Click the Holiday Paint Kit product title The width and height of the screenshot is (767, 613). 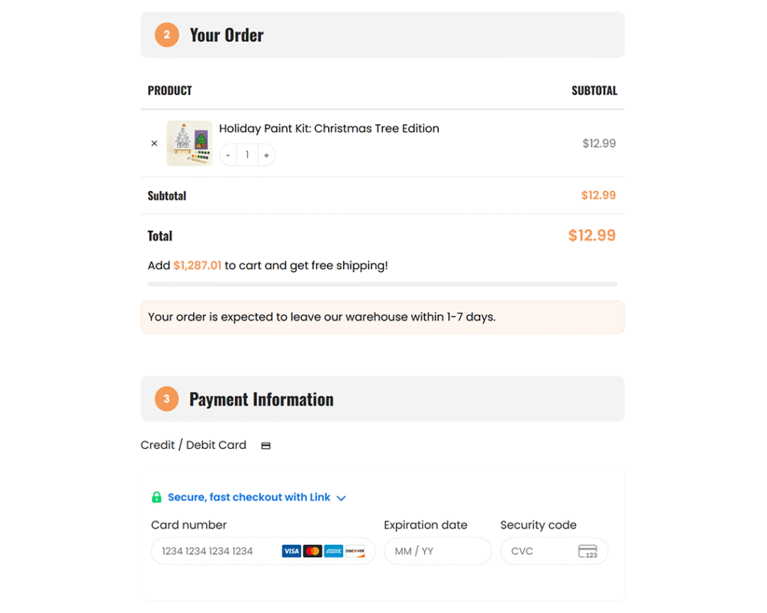click(329, 129)
